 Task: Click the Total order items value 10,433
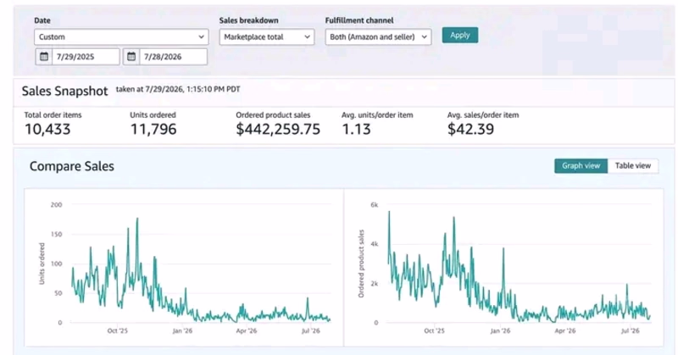tap(47, 129)
